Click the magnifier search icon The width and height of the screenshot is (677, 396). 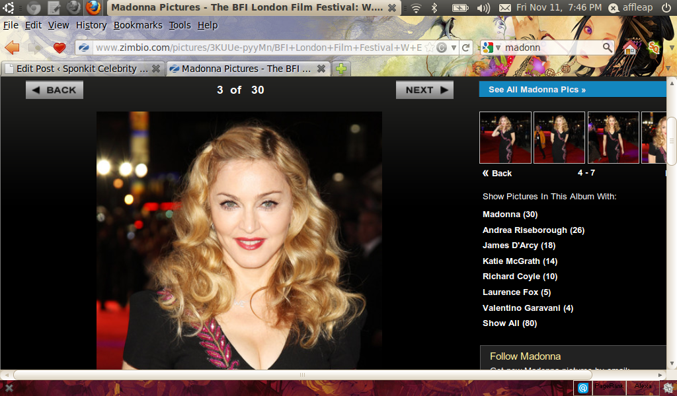pos(607,48)
